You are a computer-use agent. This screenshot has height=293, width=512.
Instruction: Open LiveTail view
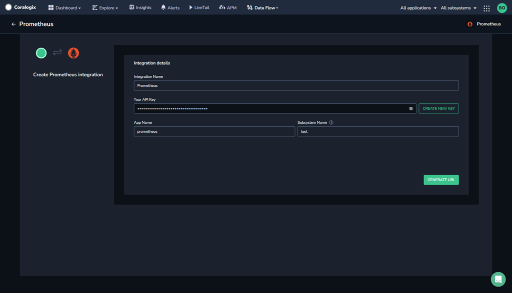(x=199, y=7)
